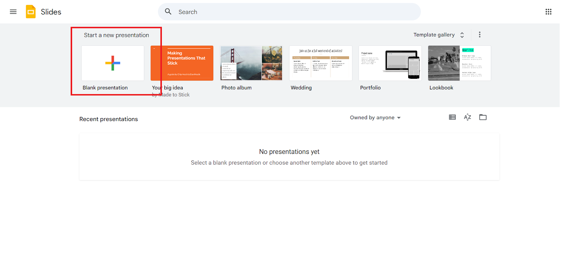Click the magnifying glass search icon
This screenshot has height=255, width=563.
[168, 12]
